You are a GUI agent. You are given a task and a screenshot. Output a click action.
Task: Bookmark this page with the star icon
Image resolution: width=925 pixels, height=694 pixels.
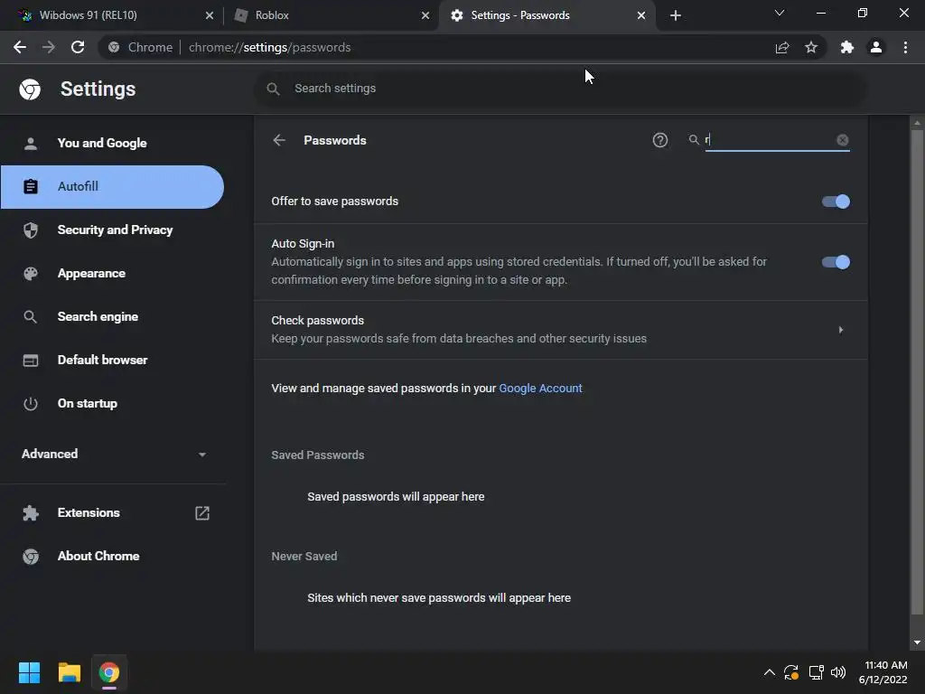pos(811,47)
